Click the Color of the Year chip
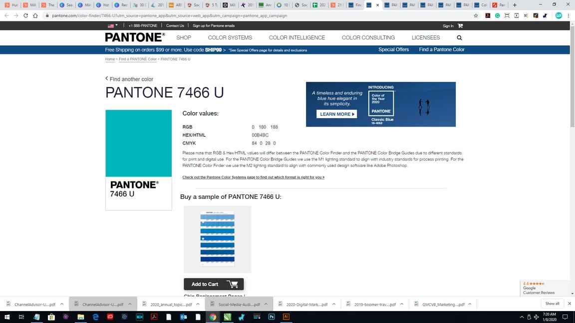The image size is (575, 323). pos(381,103)
